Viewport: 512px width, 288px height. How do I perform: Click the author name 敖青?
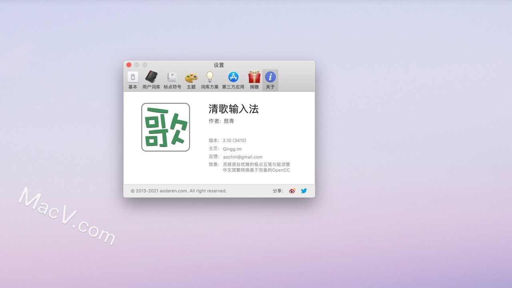228,121
